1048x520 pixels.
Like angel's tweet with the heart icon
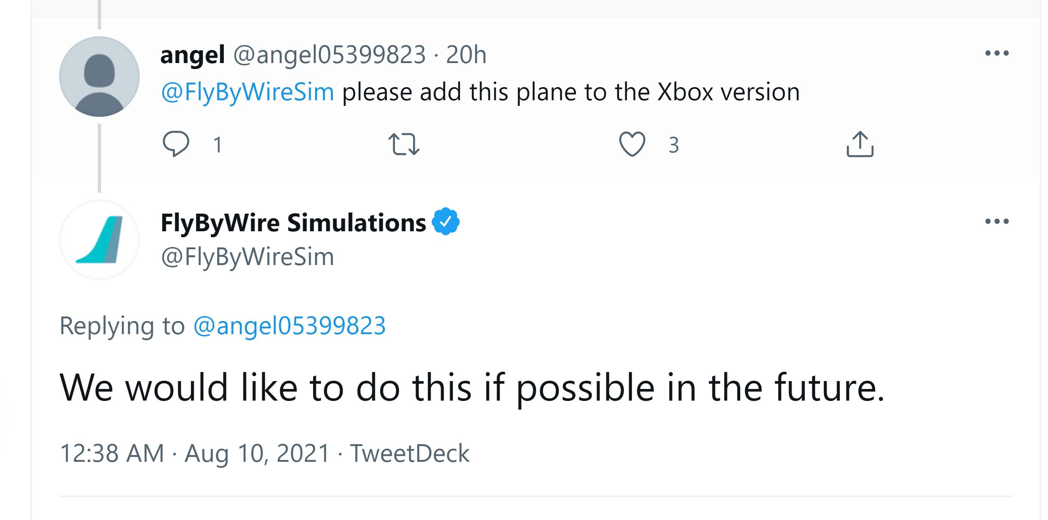point(632,144)
